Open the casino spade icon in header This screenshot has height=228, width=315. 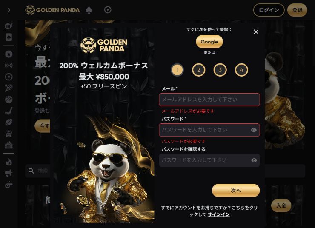(x=89, y=10)
